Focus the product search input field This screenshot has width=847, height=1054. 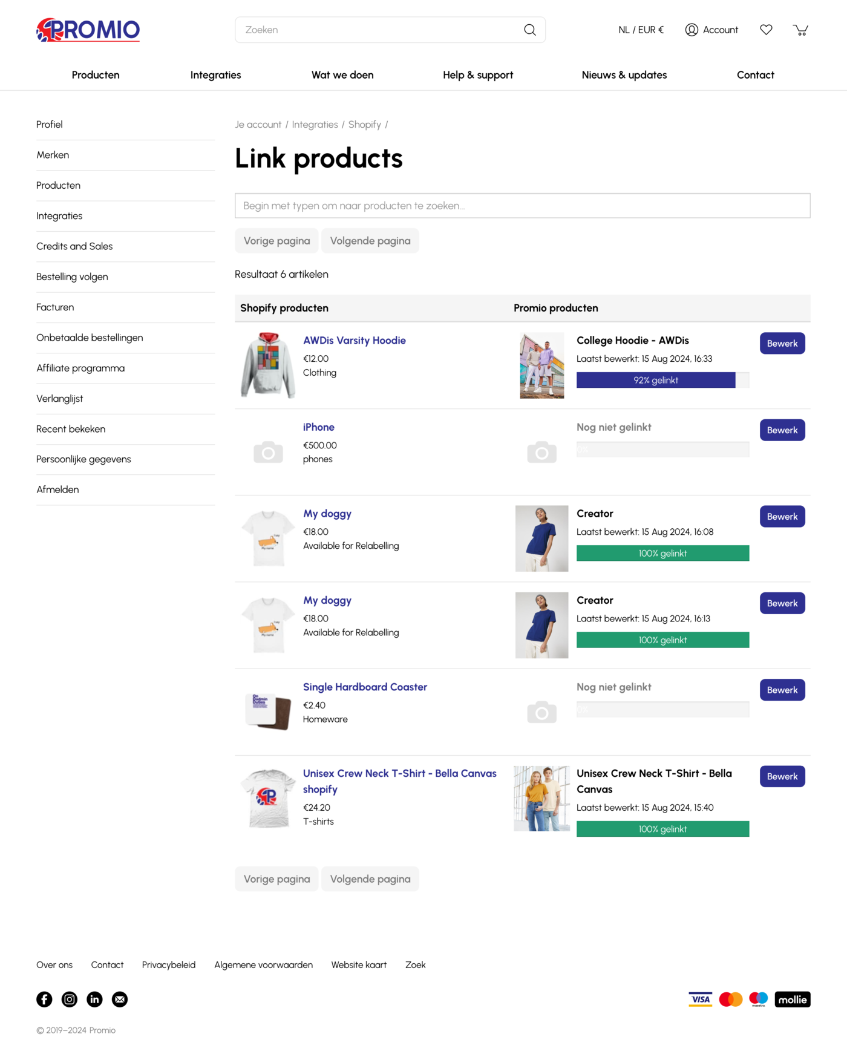(522, 206)
